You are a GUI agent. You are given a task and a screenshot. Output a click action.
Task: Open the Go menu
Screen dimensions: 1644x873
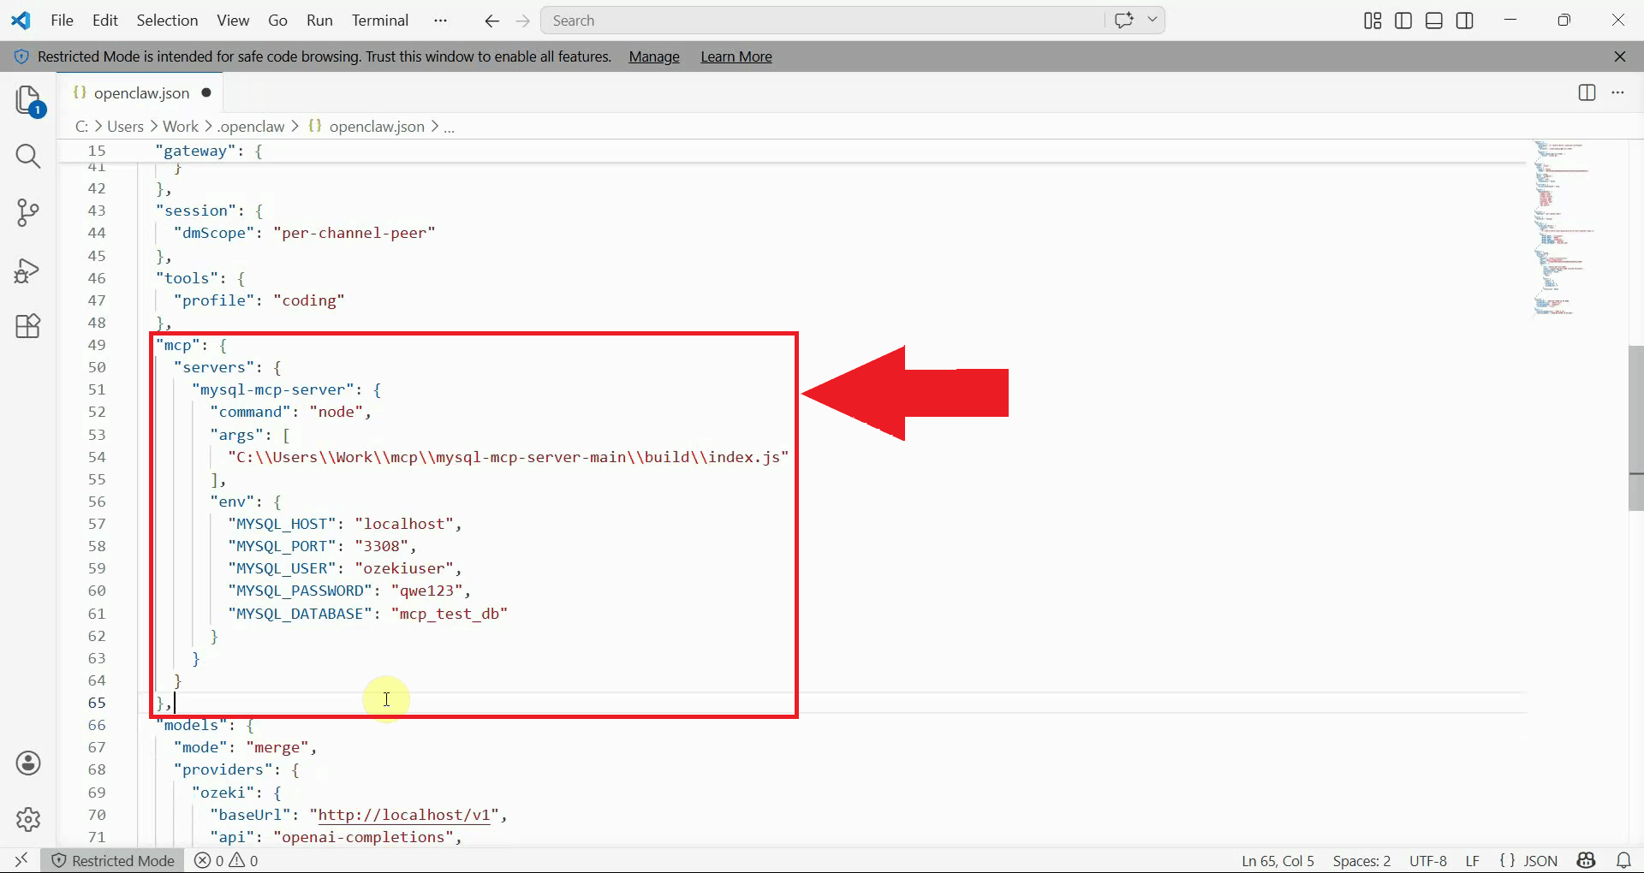coord(277,21)
